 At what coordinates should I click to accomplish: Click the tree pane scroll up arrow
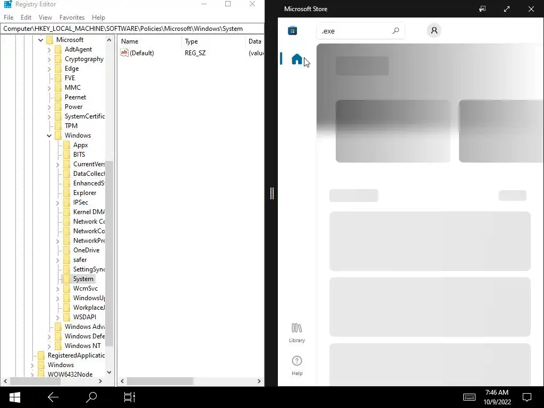click(109, 40)
